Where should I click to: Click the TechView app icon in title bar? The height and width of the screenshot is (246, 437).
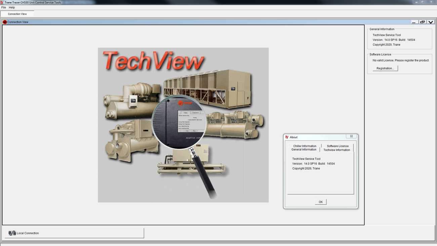pyautogui.click(x=2, y=2)
